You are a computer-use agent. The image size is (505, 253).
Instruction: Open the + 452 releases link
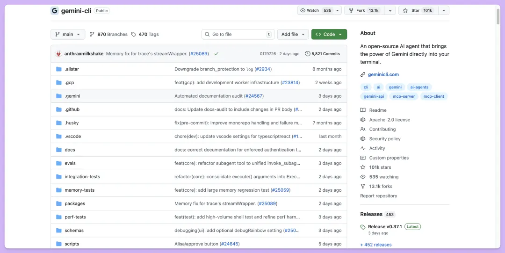376,245
